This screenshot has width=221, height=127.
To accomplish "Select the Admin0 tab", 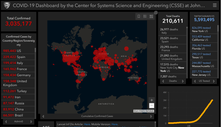I will pos(18,121).
